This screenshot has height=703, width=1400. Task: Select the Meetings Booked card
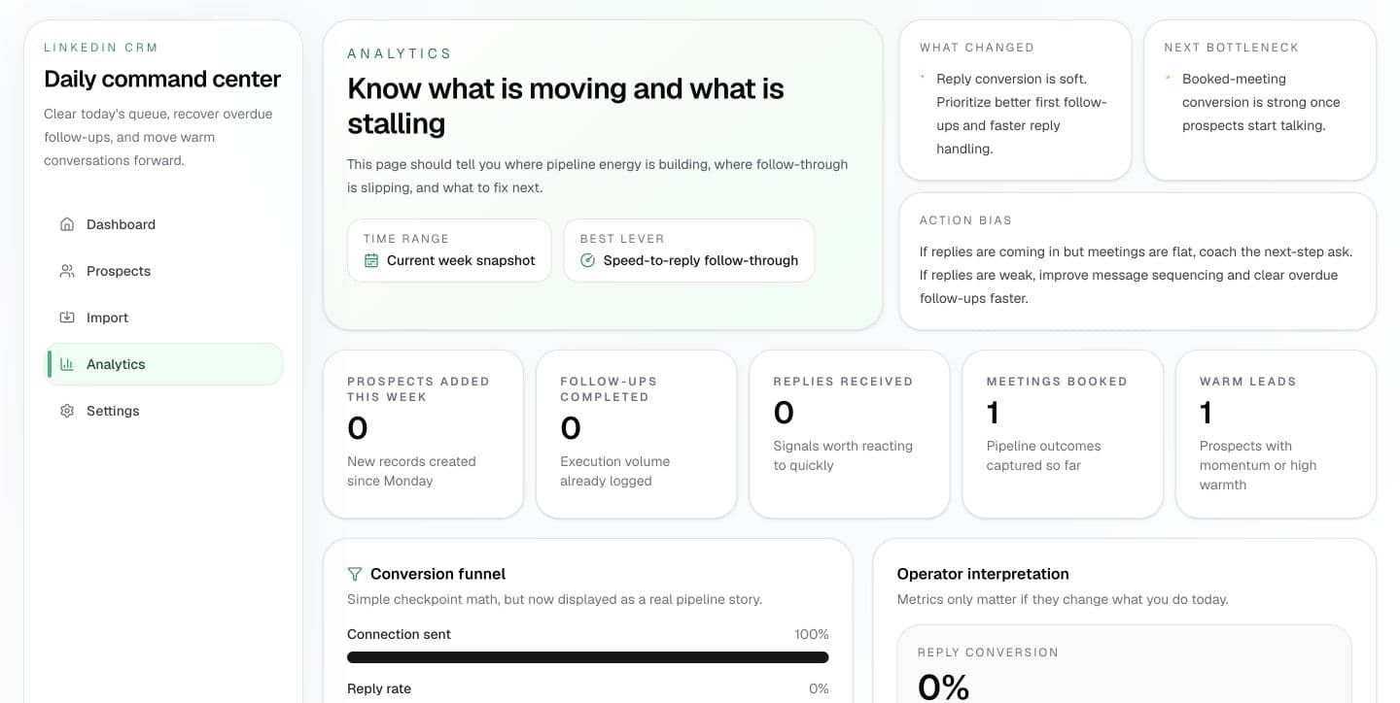[1063, 434]
